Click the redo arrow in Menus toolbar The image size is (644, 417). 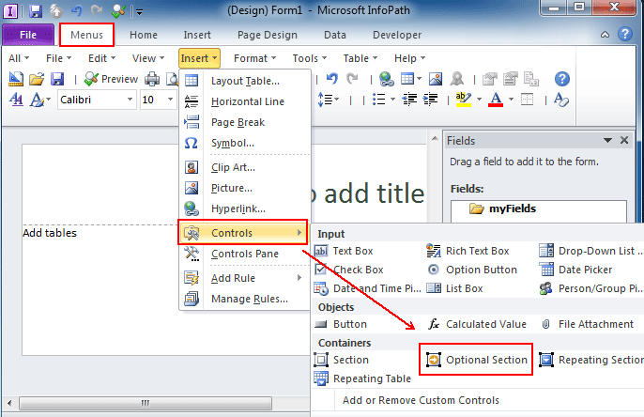pos(352,78)
